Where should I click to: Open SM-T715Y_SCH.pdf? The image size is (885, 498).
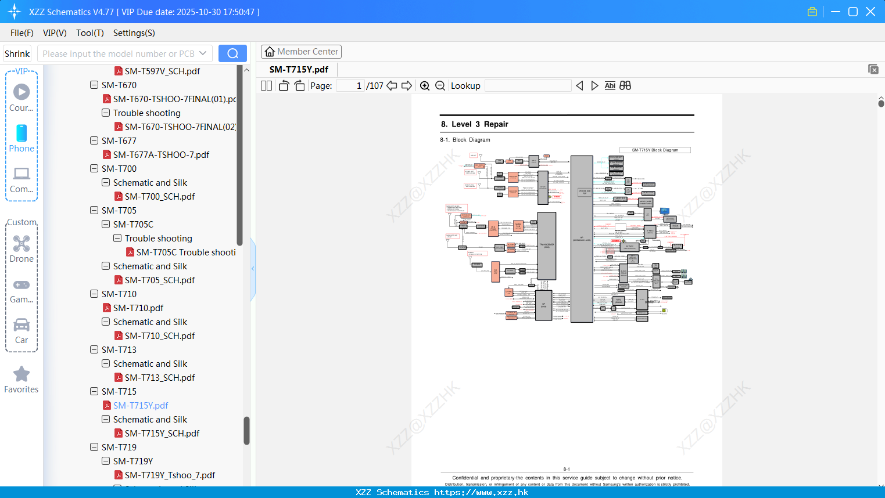point(156,433)
